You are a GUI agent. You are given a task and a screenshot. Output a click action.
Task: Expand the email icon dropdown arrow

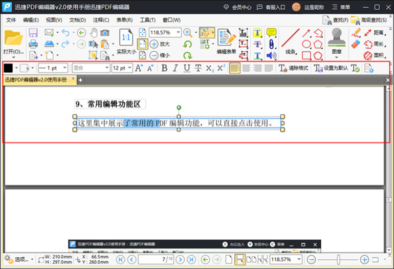pos(57,32)
